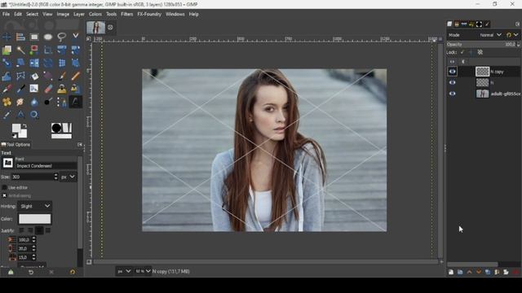Select the Ink tool
Image resolution: width=522 pixels, height=293 pixels.
pos(20,89)
